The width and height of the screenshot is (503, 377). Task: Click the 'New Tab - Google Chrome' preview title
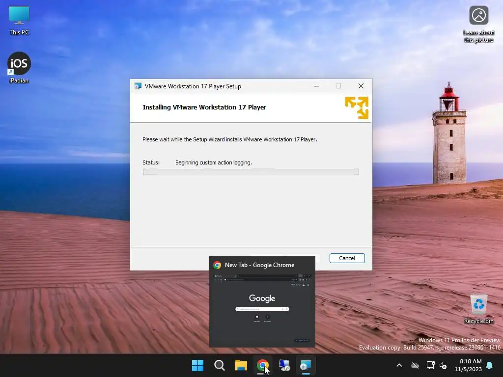(x=259, y=265)
